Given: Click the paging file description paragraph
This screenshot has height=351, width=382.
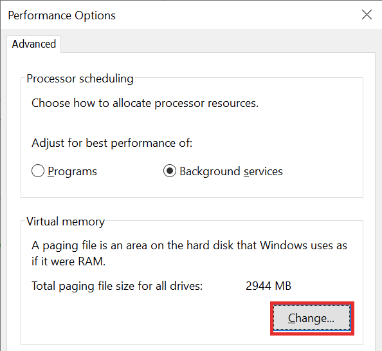Looking at the screenshot, I should pos(189,254).
